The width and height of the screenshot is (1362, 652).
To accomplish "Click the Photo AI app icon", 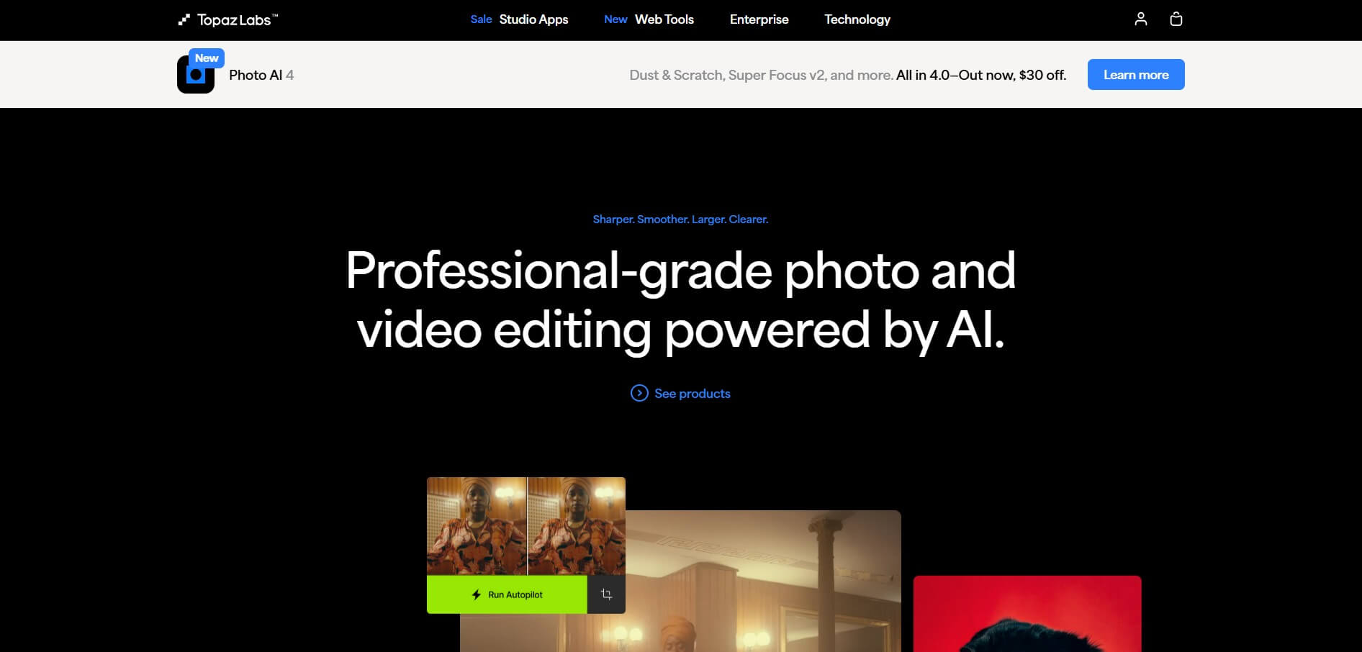I will [x=196, y=75].
